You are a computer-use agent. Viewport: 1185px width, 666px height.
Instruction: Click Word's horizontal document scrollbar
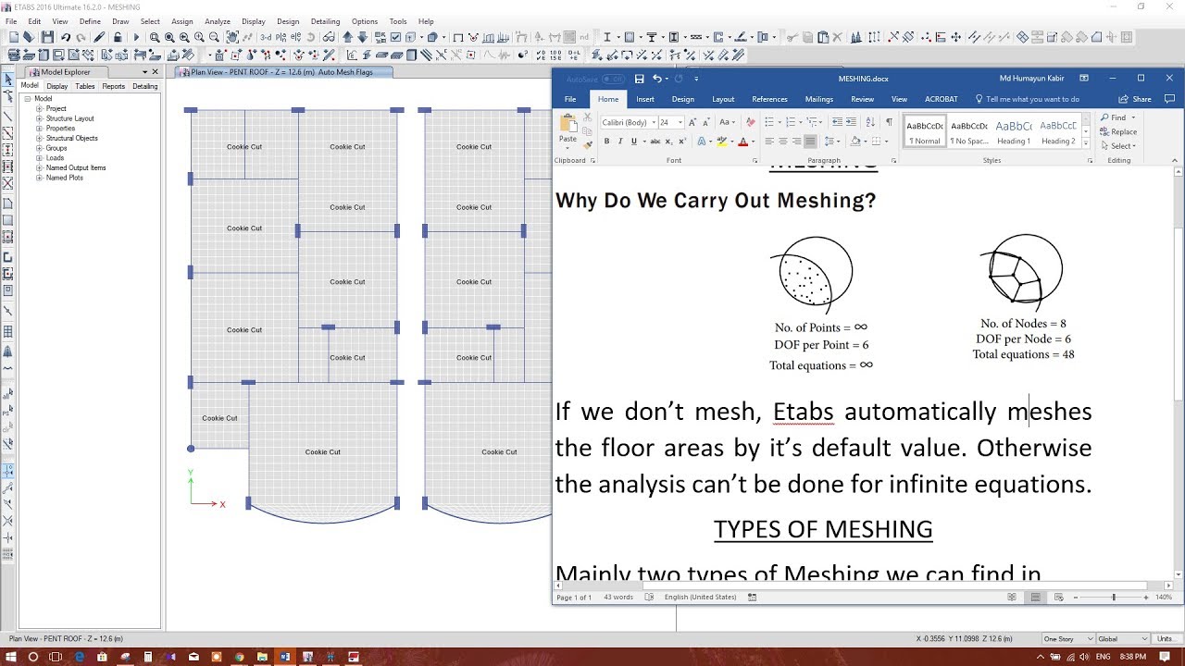[x=833, y=586]
